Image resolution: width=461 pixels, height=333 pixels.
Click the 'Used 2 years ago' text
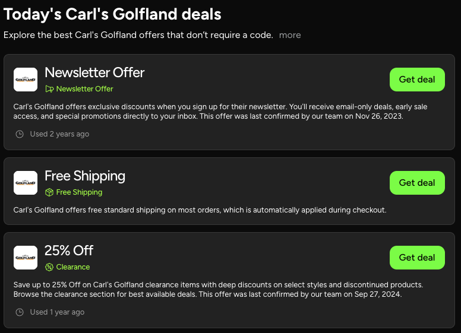(x=59, y=134)
